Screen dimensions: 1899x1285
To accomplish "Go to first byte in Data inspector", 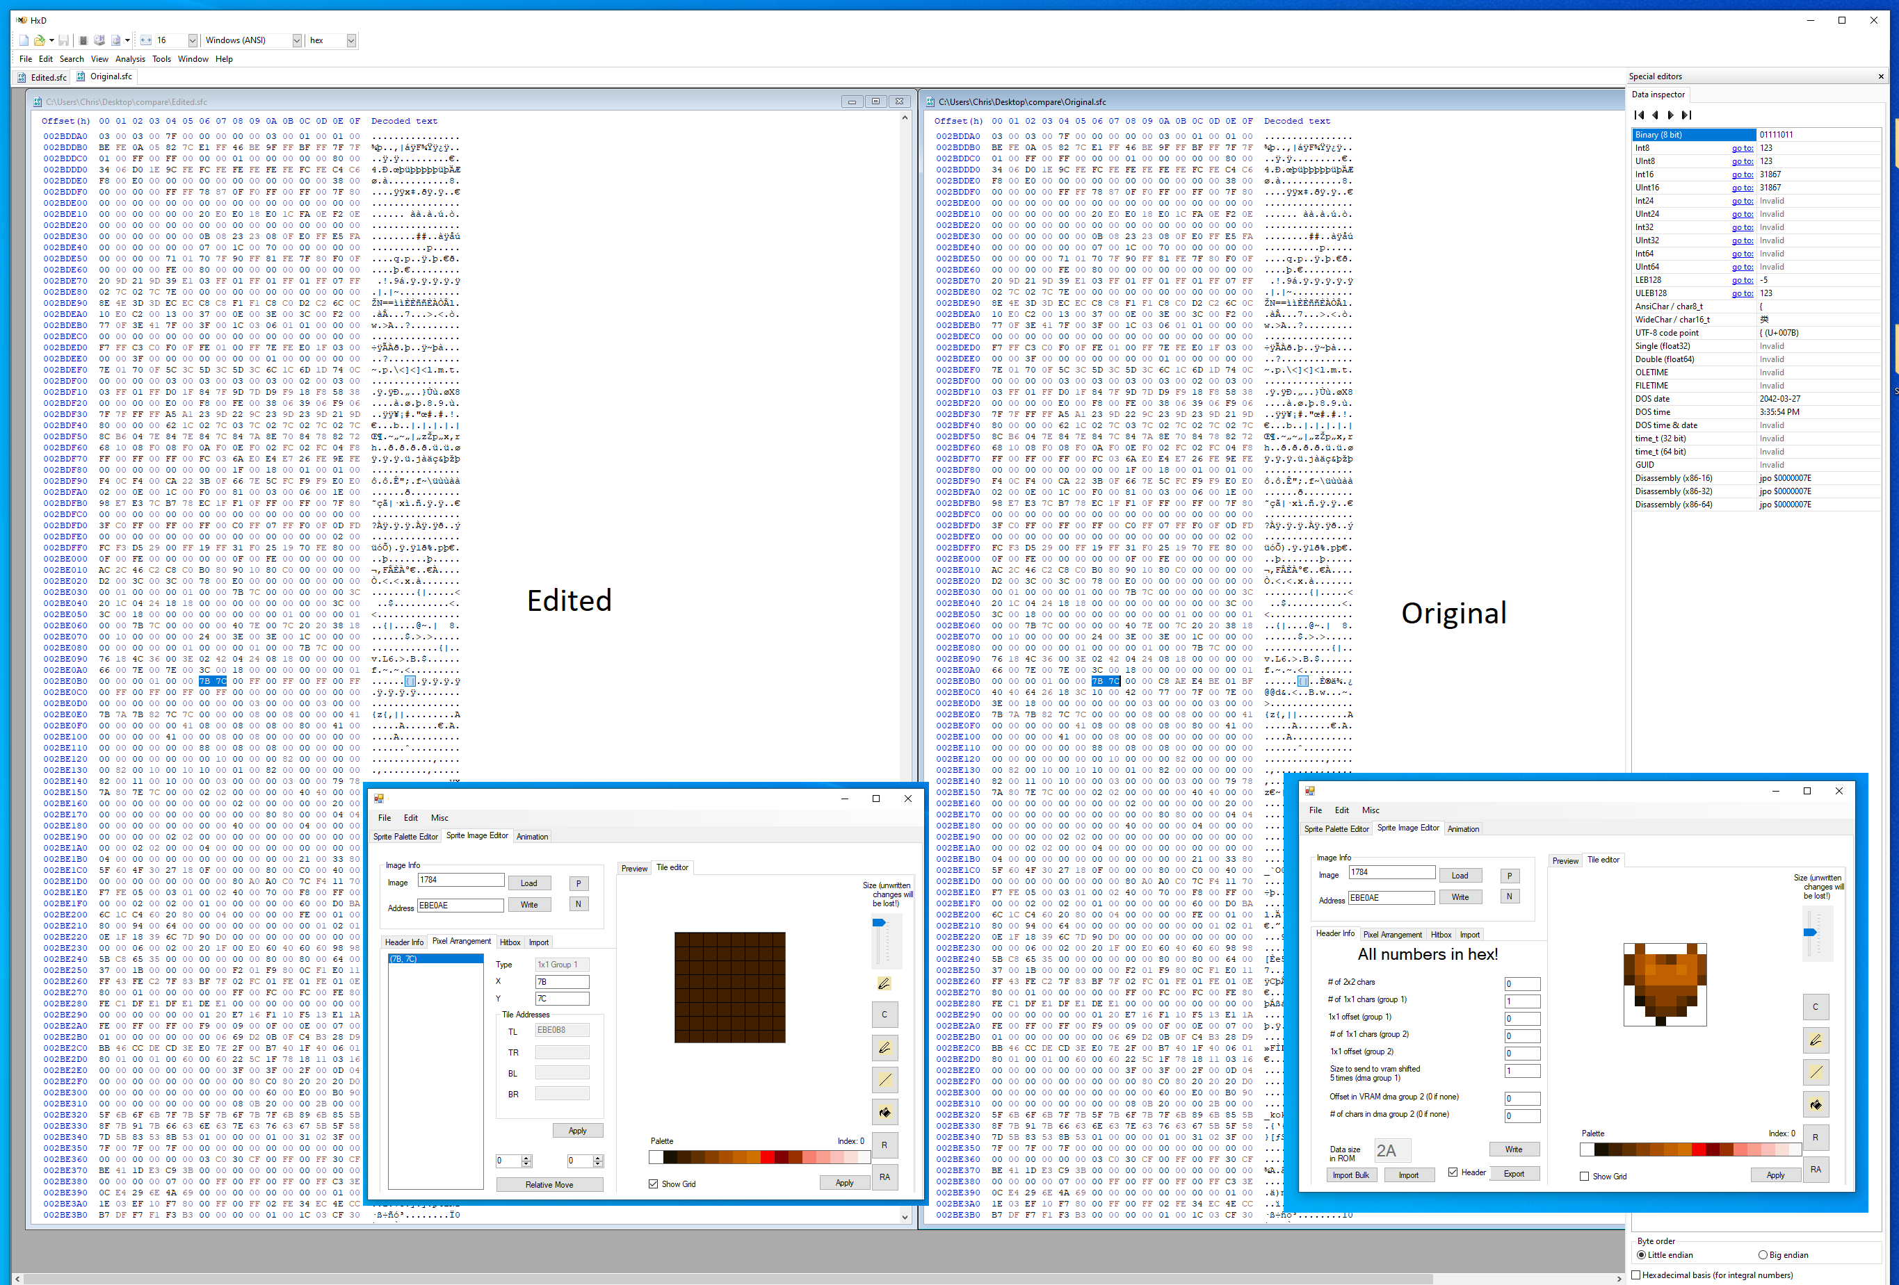I will pos(1639,115).
